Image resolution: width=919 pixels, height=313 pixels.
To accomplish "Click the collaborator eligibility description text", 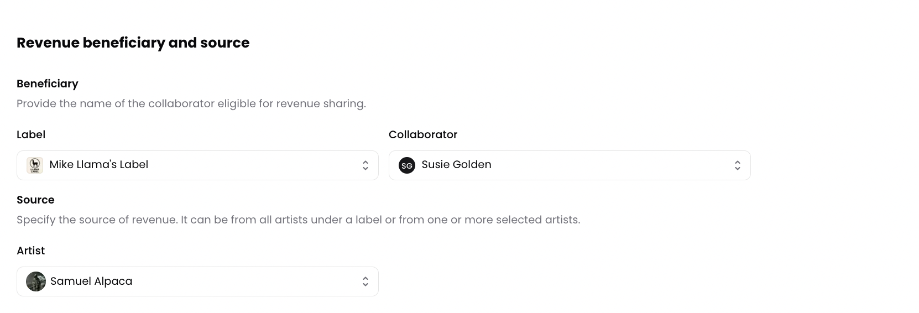I will click(x=191, y=103).
